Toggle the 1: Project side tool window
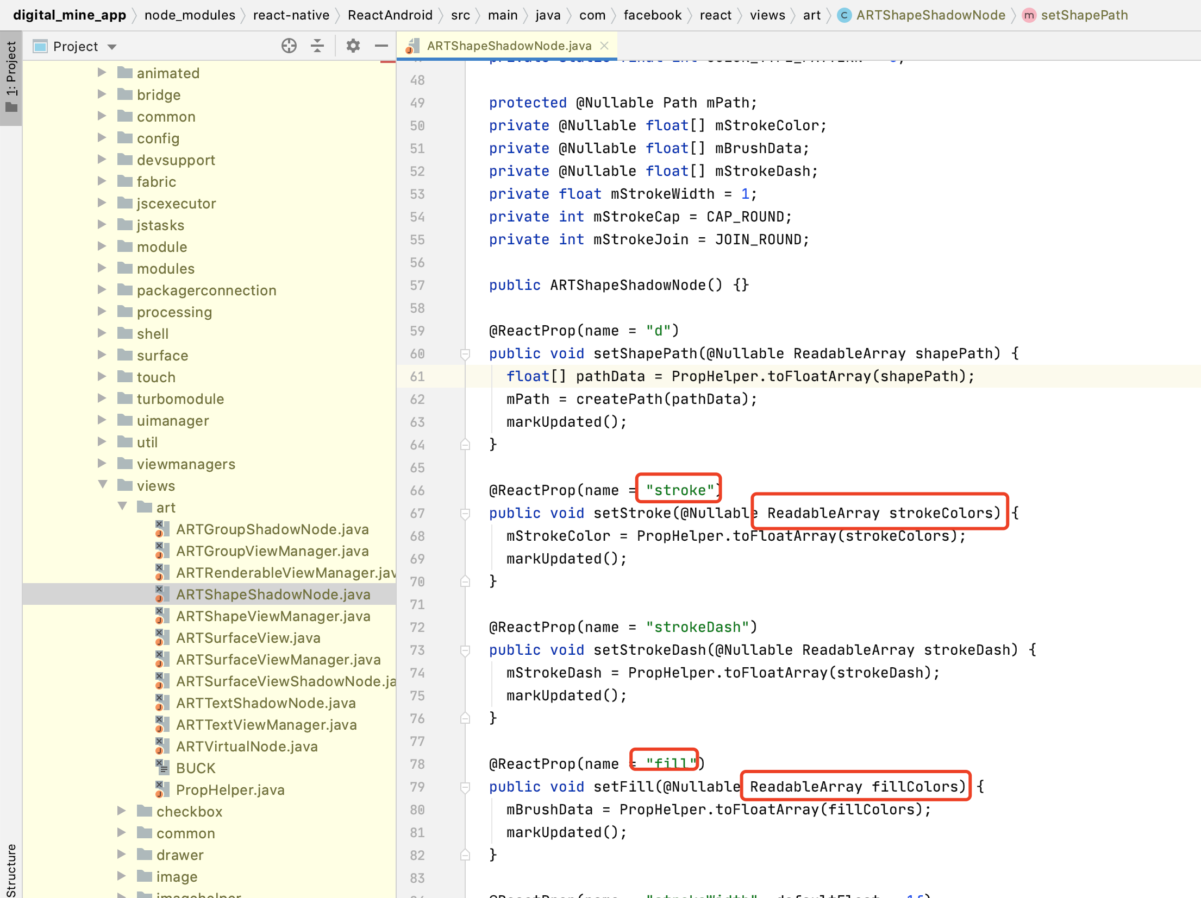The image size is (1201, 898). (x=11, y=78)
